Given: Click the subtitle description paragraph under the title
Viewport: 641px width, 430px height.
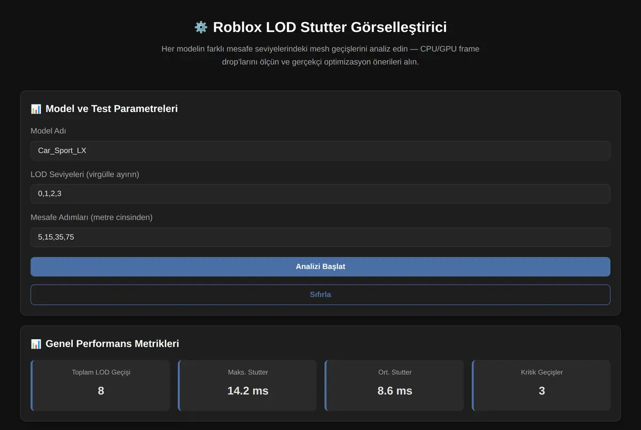Looking at the screenshot, I should pos(320,55).
